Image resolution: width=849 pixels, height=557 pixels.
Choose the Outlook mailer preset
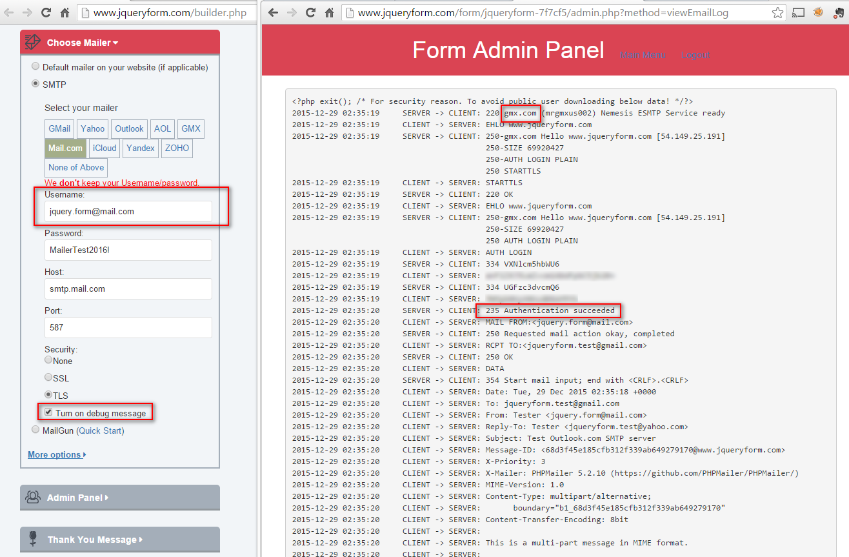point(130,128)
